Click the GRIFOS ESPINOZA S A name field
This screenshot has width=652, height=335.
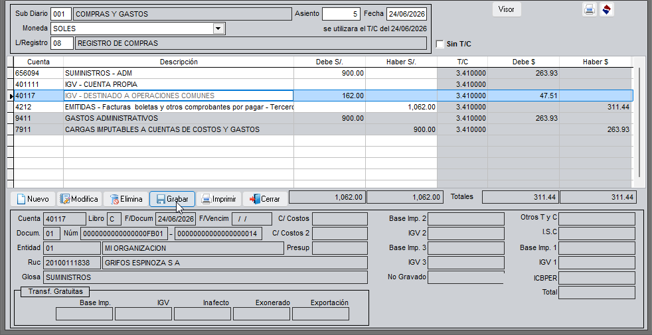point(235,263)
